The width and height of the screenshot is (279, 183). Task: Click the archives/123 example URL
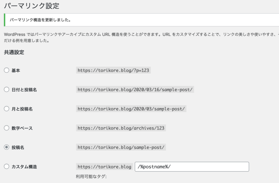[121, 128]
